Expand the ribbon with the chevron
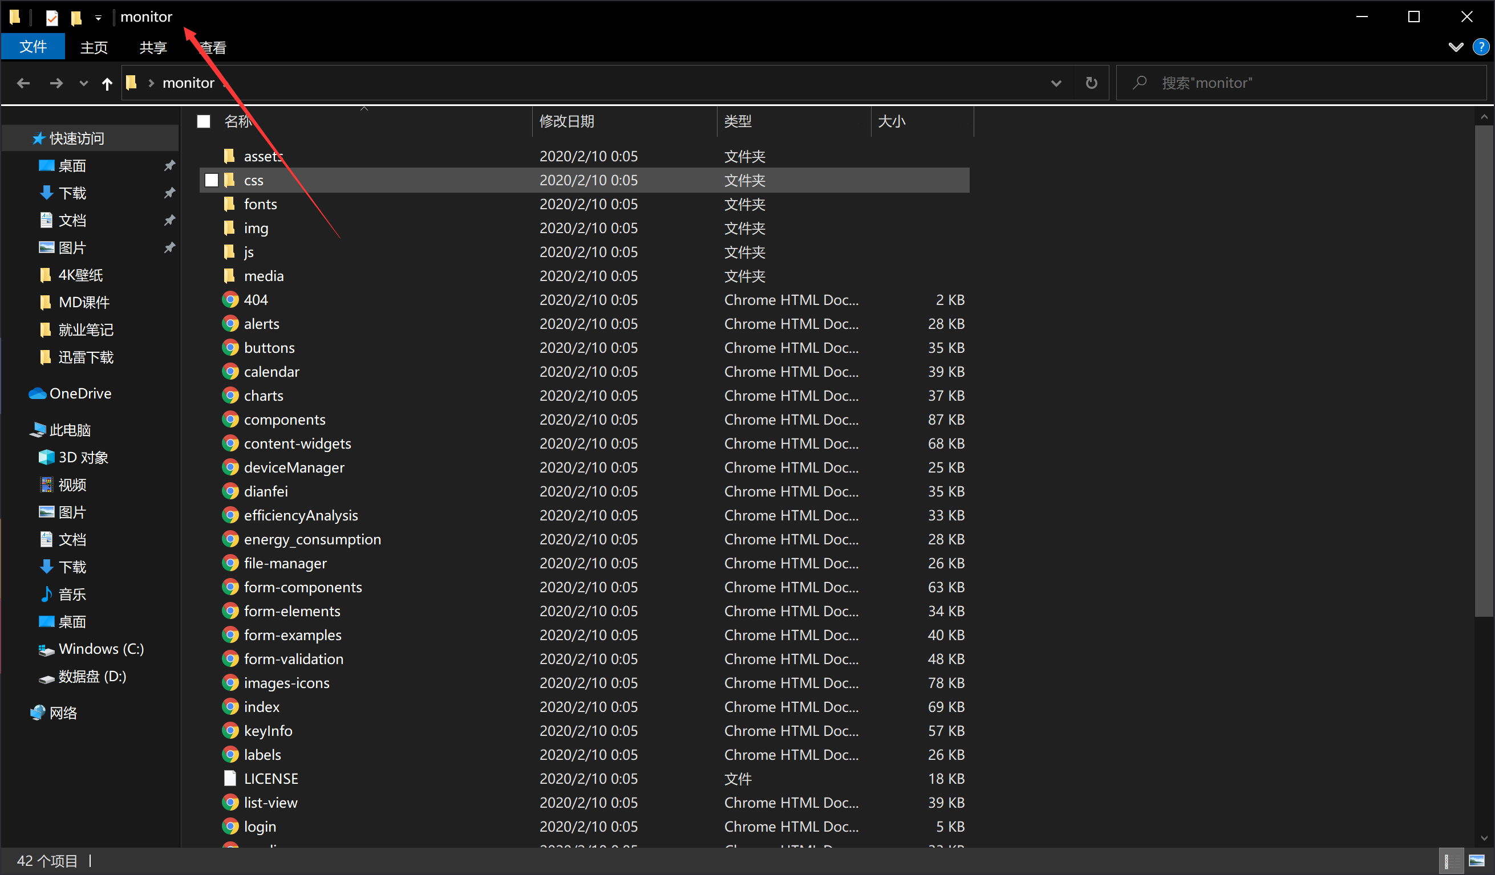 (1456, 47)
